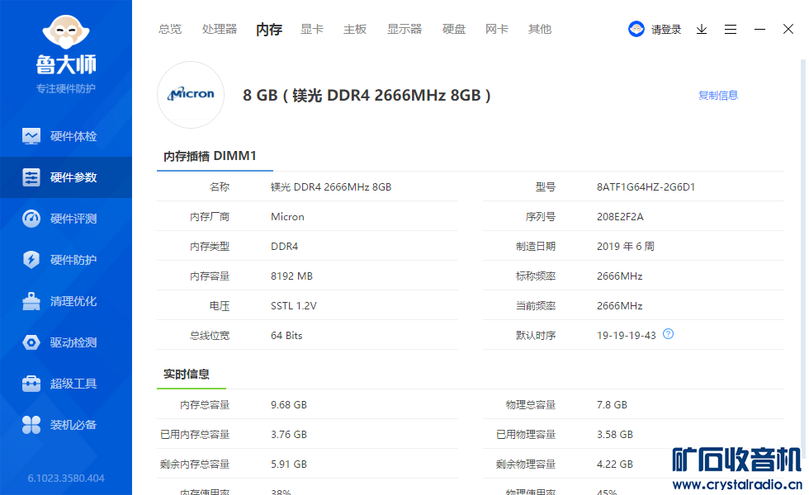The image size is (809, 495).
Task: Open 装机必备 apps section
Action: [x=66, y=425]
